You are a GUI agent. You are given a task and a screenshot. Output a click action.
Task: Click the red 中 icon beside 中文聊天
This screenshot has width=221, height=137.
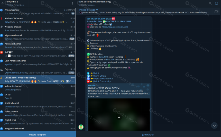(x=2, y=52)
